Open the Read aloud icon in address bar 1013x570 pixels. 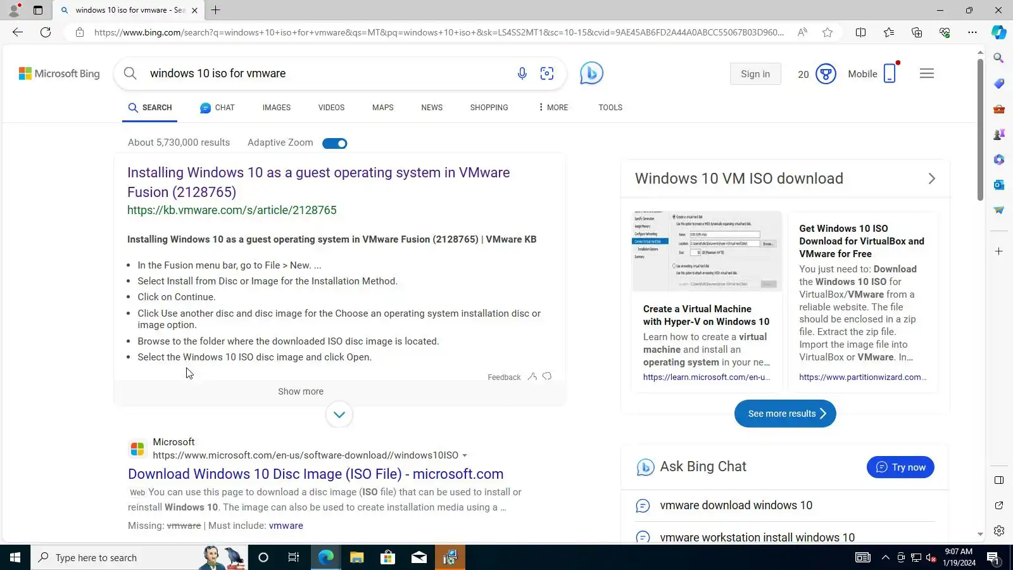pyautogui.click(x=802, y=32)
